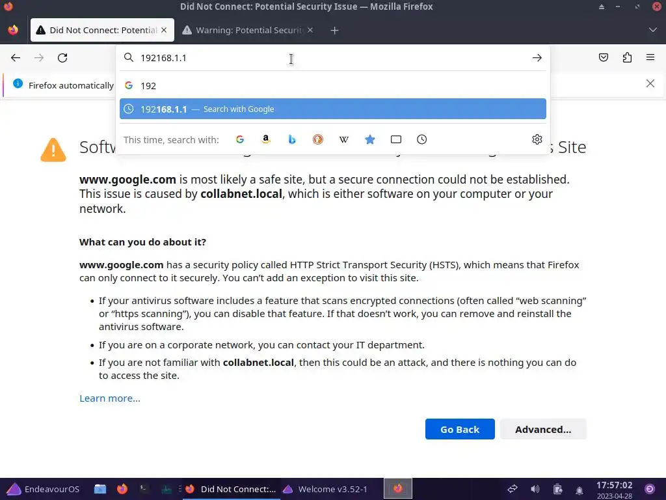
Task: Open the session logout icon in the panel
Action: (650, 489)
